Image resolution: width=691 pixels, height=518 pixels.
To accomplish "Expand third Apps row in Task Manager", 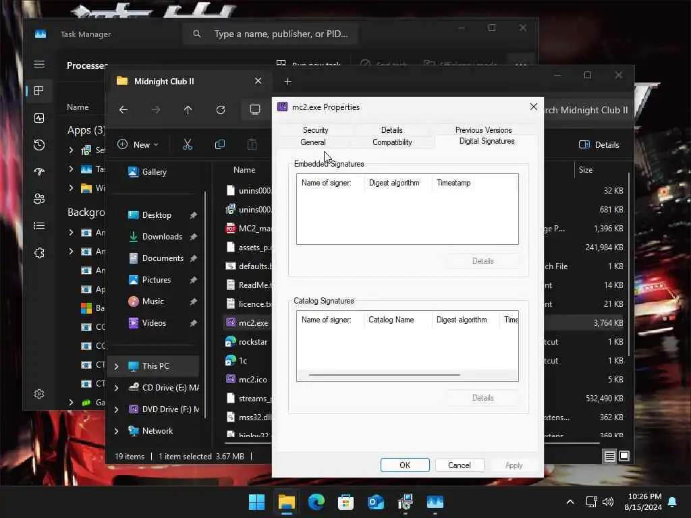I will pos(71,188).
